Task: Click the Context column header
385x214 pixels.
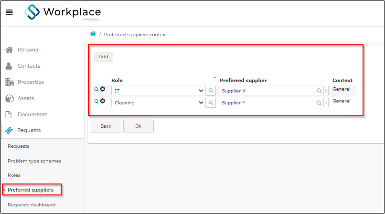Action: [342, 81]
